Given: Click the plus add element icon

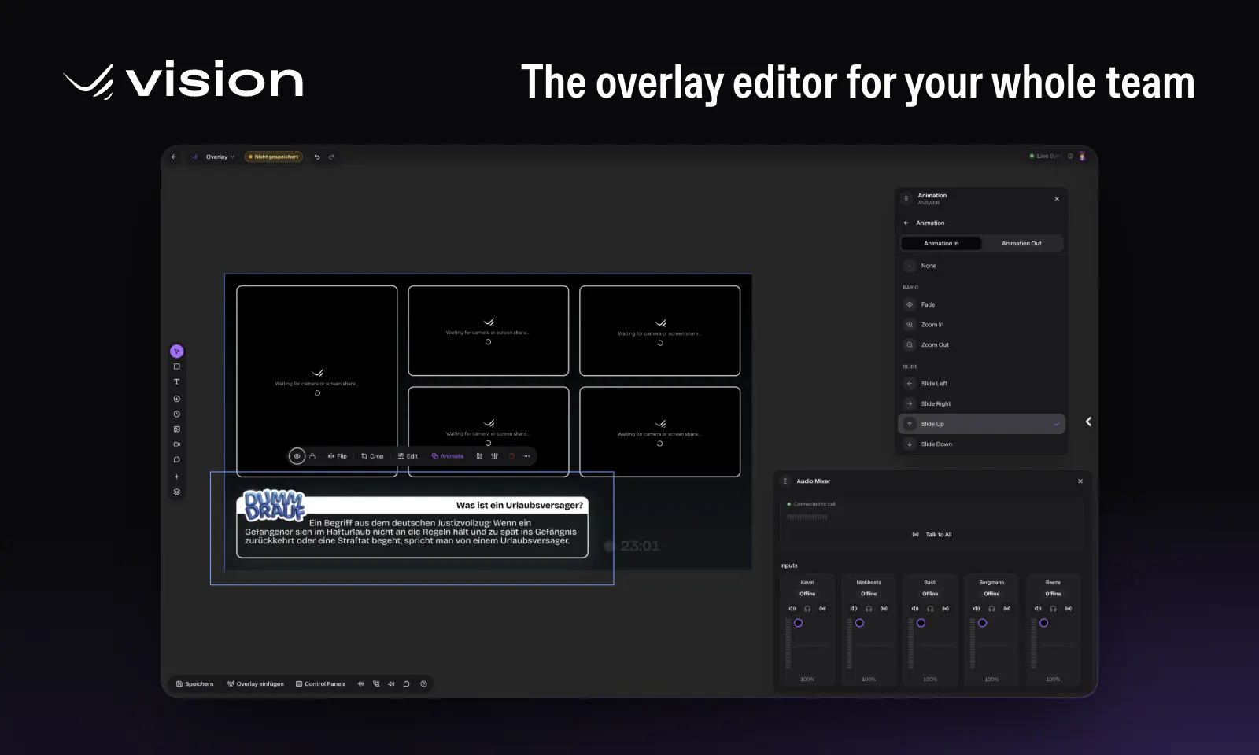Looking at the screenshot, I should pyautogui.click(x=176, y=477).
